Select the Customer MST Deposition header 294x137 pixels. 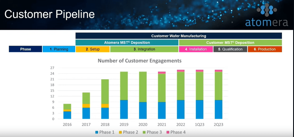[x=230, y=42]
